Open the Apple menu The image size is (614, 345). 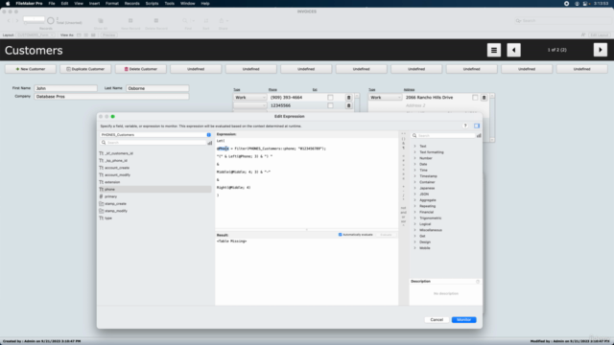click(8, 4)
